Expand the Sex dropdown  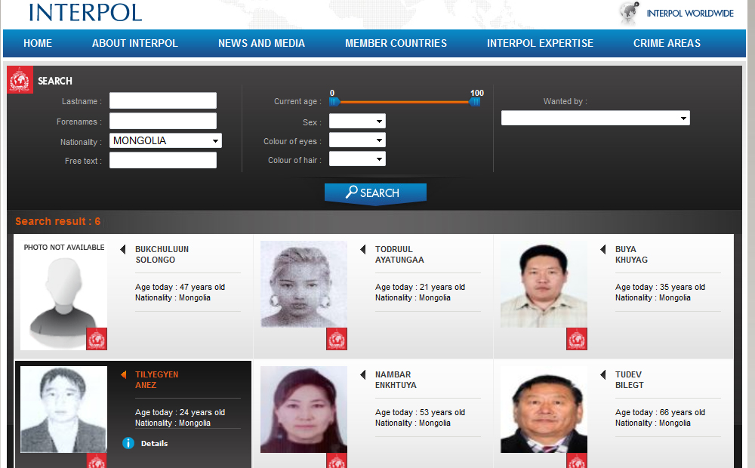[357, 122]
